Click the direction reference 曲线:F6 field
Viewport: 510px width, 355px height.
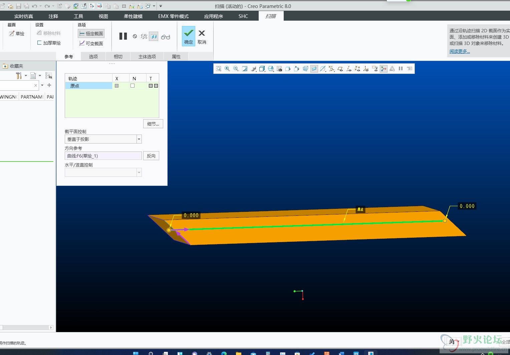(x=103, y=156)
